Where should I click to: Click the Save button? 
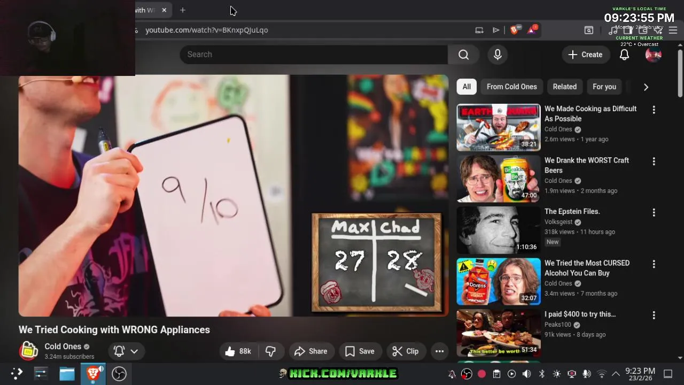click(360, 351)
